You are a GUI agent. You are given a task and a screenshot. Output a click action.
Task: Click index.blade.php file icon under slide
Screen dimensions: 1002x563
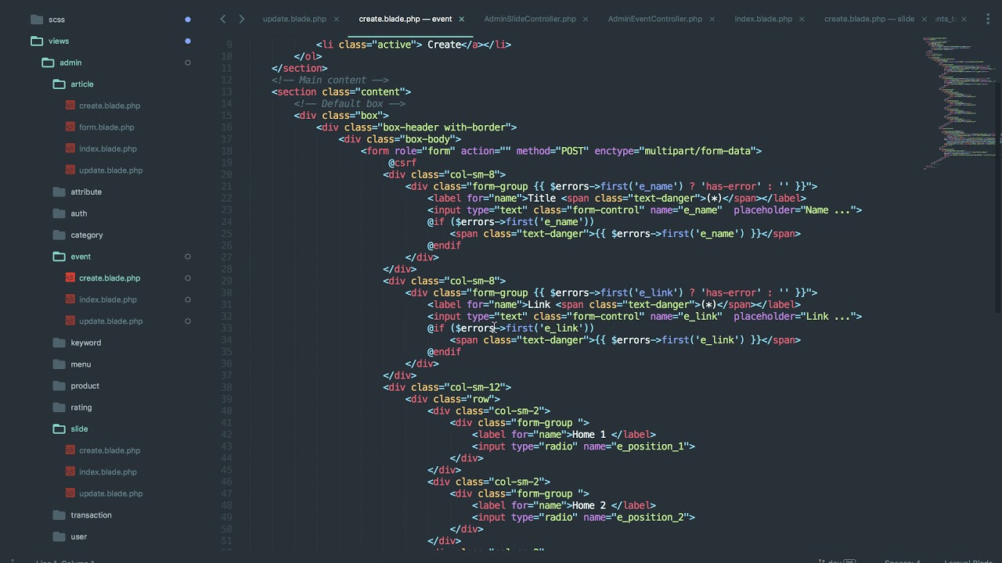click(x=70, y=472)
